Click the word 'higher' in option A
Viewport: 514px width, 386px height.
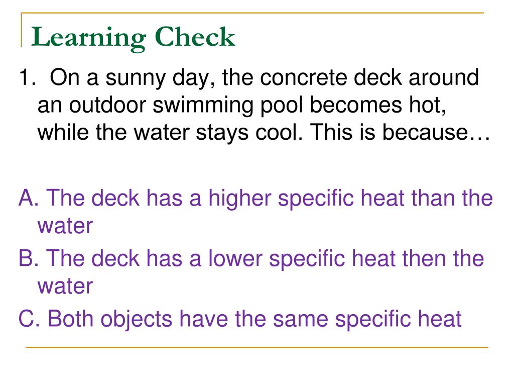pos(239,200)
